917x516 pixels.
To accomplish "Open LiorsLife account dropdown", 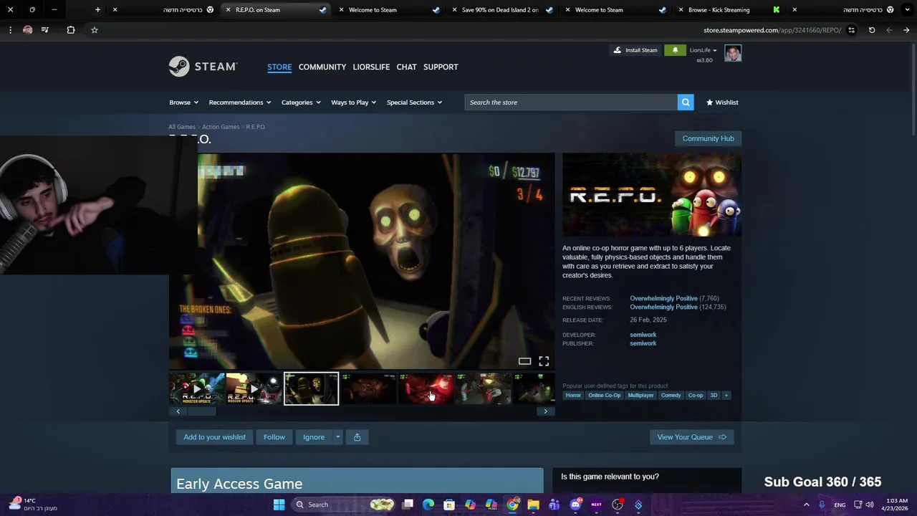I will (x=703, y=50).
